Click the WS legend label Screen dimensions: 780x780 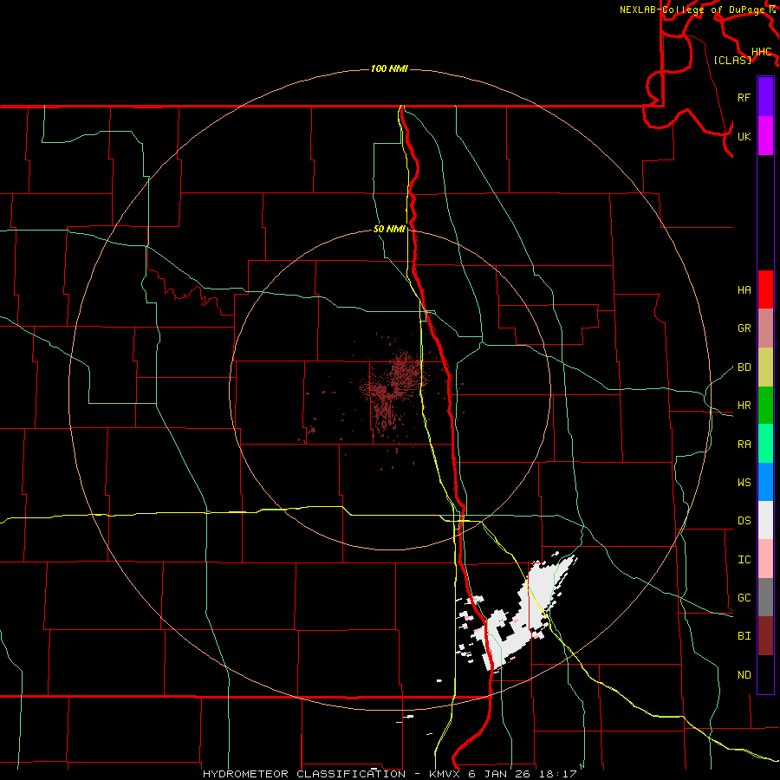tap(744, 483)
